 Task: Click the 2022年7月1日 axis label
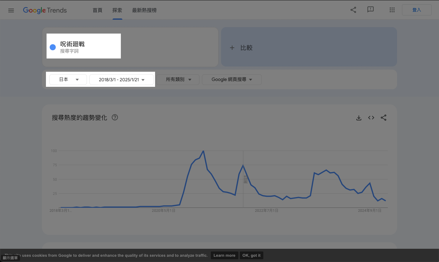pos(266,211)
